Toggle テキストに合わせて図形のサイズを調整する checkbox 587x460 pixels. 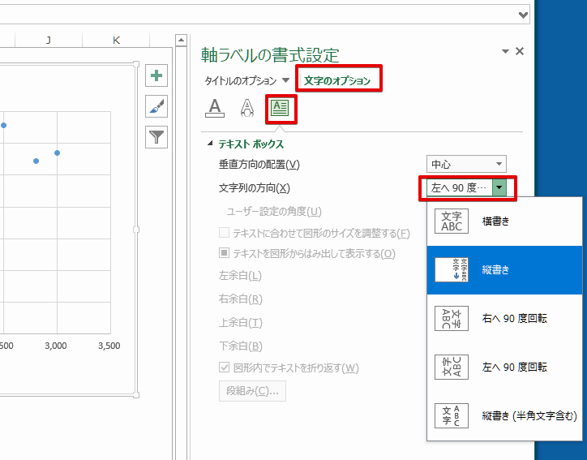pos(224,233)
